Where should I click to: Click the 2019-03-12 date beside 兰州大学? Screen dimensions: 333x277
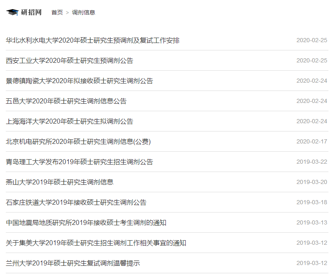click(x=312, y=263)
